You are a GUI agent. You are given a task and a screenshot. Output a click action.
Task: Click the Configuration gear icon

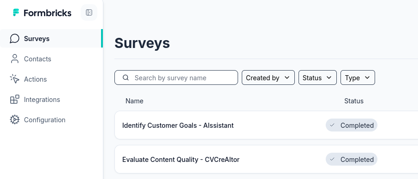pos(15,120)
